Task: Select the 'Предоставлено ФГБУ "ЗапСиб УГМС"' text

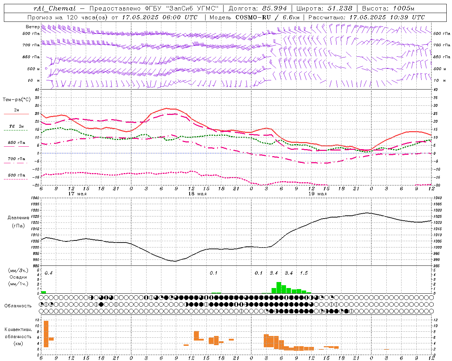Action: click(x=154, y=8)
